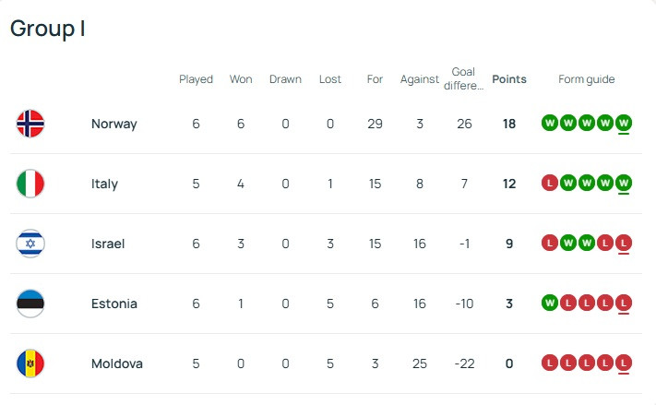Open the Norway team link
Viewport: 656px width, 405px height.
(x=113, y=124)
